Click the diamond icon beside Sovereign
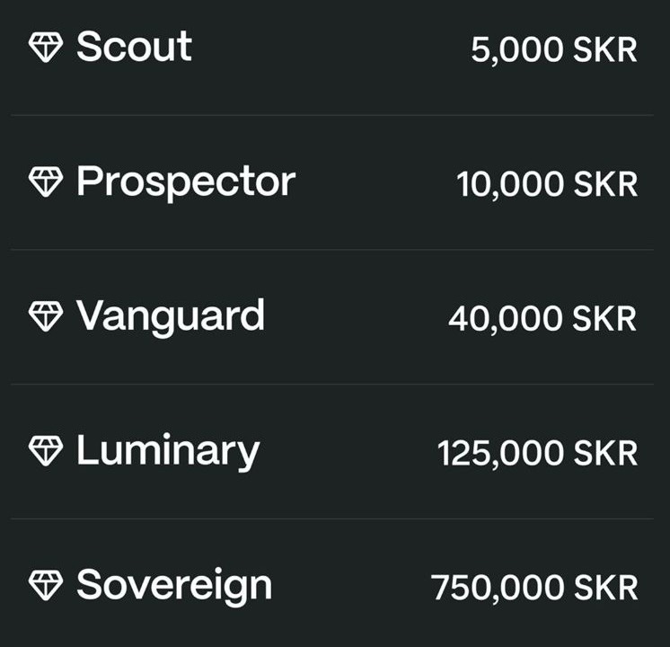Screen dimensions: 670x647 click(x=46, y=586)
